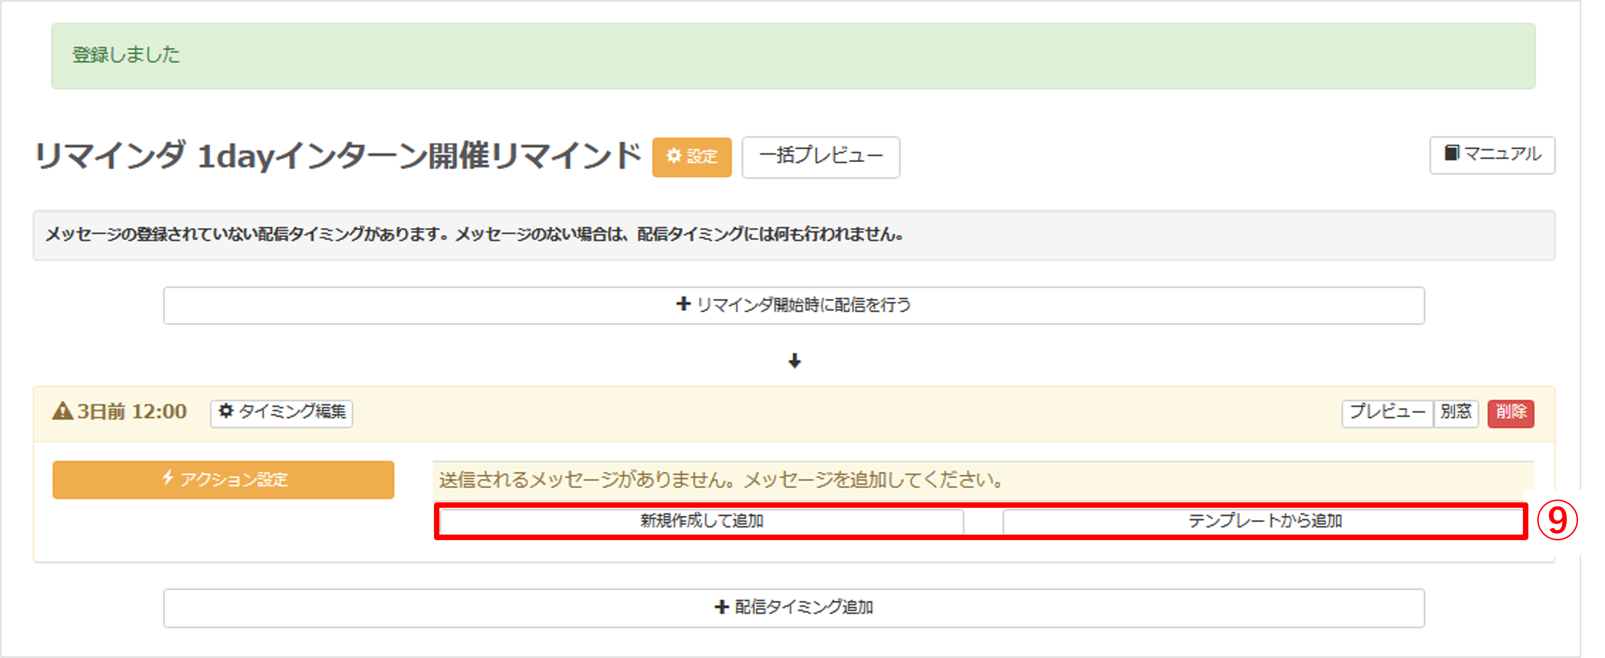Screen dimensions: 1605x658
Task: Click リマインダ開始時に配信を行う button
Action: [x=794, y=305]
